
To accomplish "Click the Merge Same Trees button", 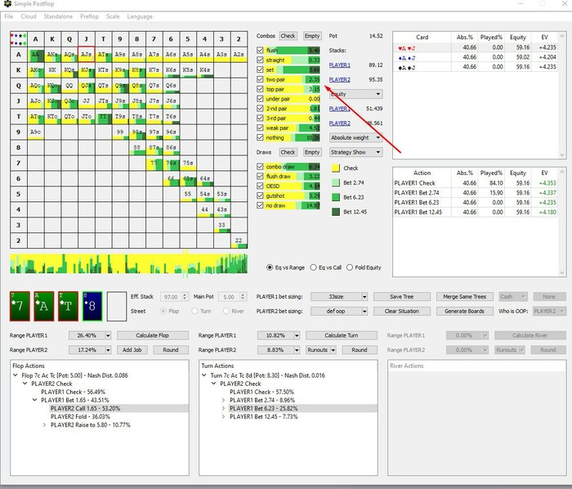I will 465,297.
